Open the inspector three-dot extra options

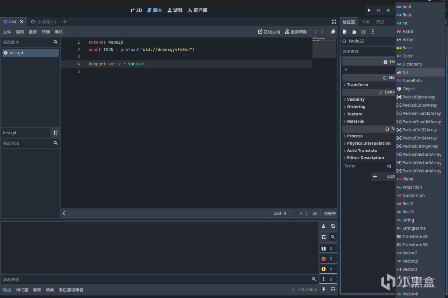point(373,32)
